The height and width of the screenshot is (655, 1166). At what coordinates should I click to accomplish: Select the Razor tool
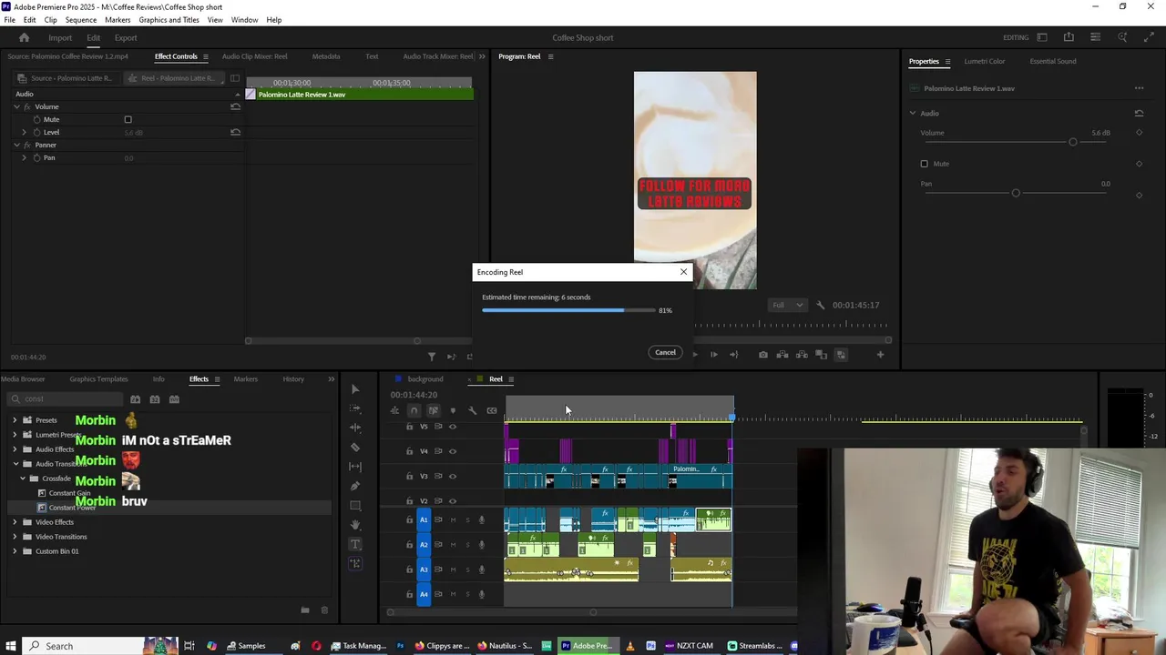pos(355,447)
